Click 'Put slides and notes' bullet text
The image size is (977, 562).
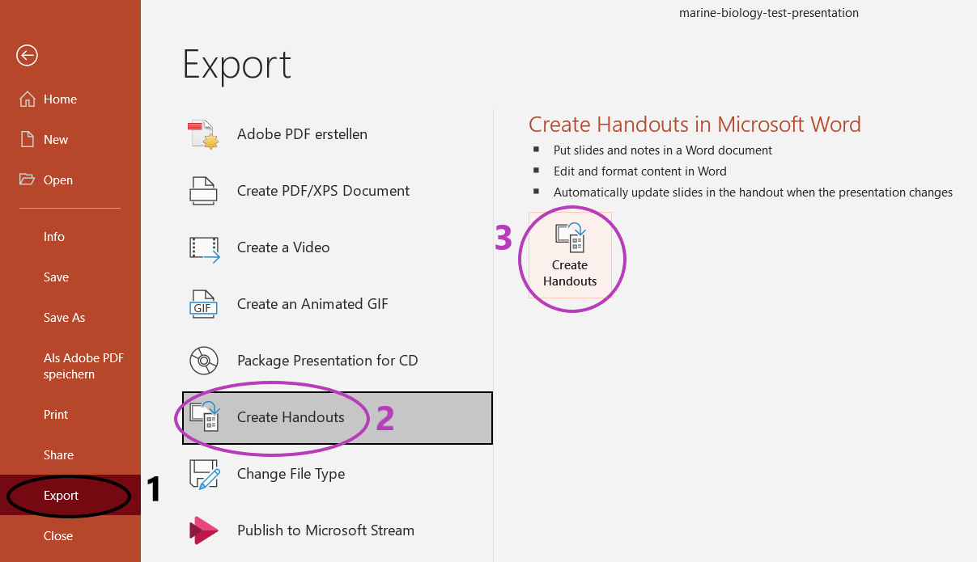click(x=663, y=150)
